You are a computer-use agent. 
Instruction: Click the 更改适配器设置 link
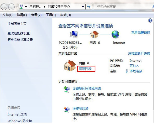pyautogui.click(x=19, y=33)
